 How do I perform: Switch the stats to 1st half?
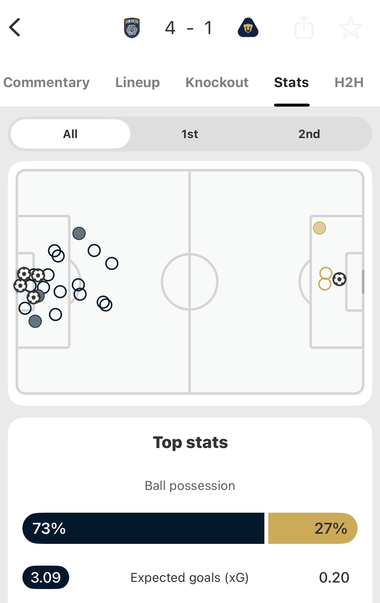190,134
